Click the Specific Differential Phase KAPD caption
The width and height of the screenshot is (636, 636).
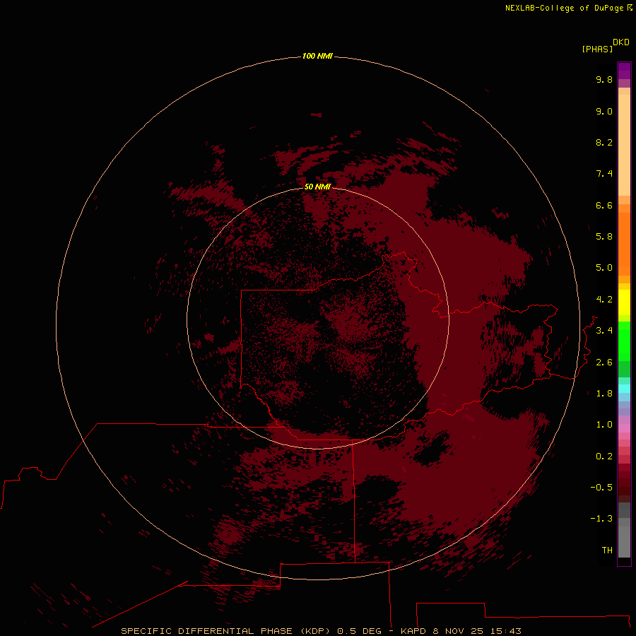tap(321, 631)
